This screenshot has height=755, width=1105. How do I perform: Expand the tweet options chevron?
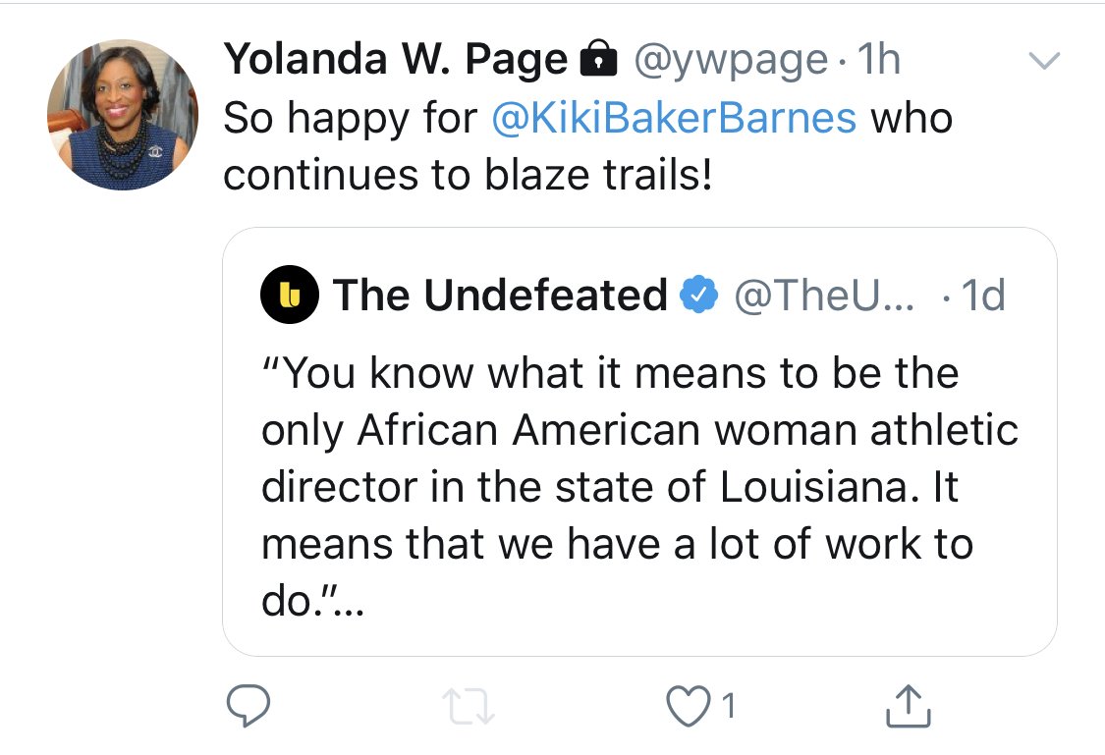pyautogui.click(x=1044, y=61)
